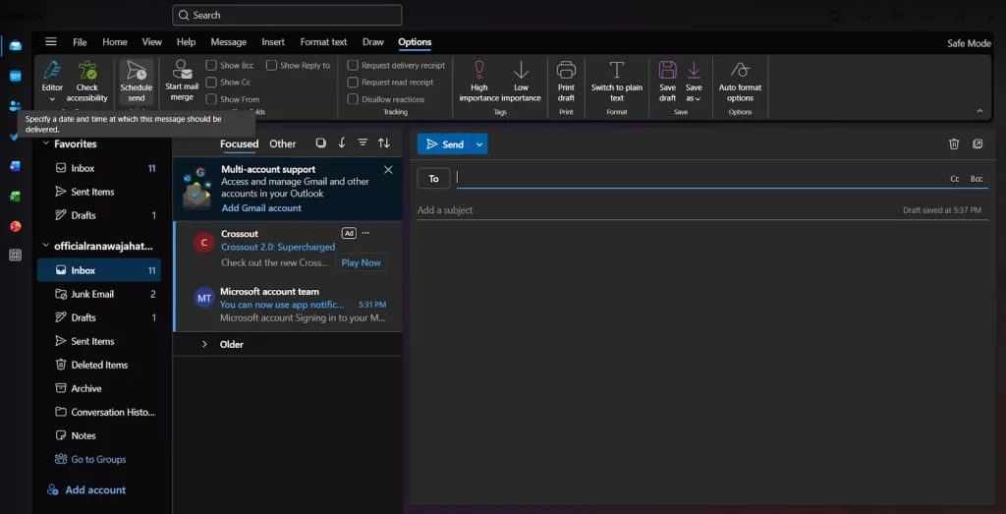Open Excel app in left rail

[x=16, y=197]
